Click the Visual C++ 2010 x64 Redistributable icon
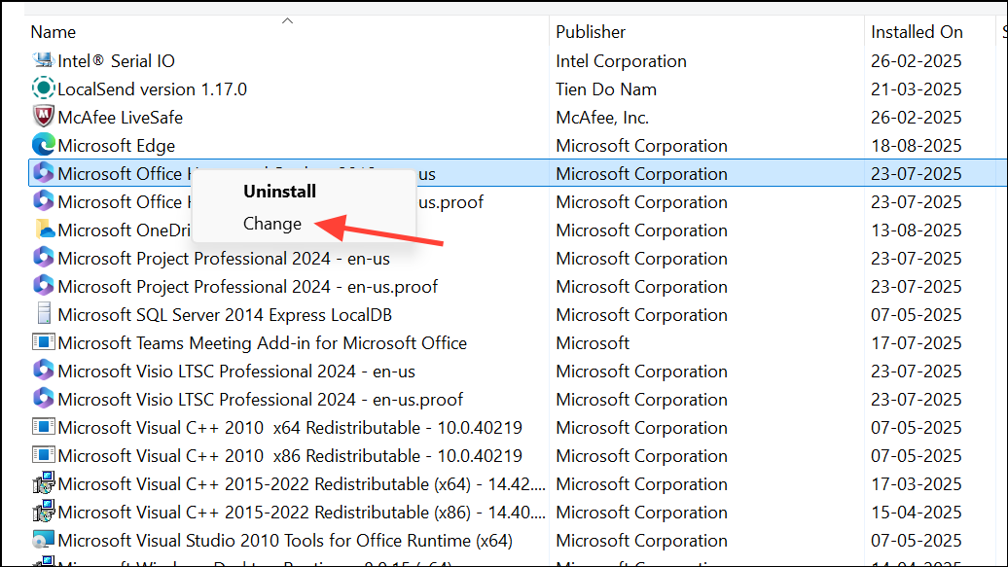1008x567 pixels. (43, 427)
